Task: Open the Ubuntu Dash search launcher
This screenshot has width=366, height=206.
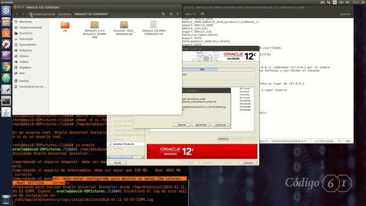Action: (x=6, y=11)
